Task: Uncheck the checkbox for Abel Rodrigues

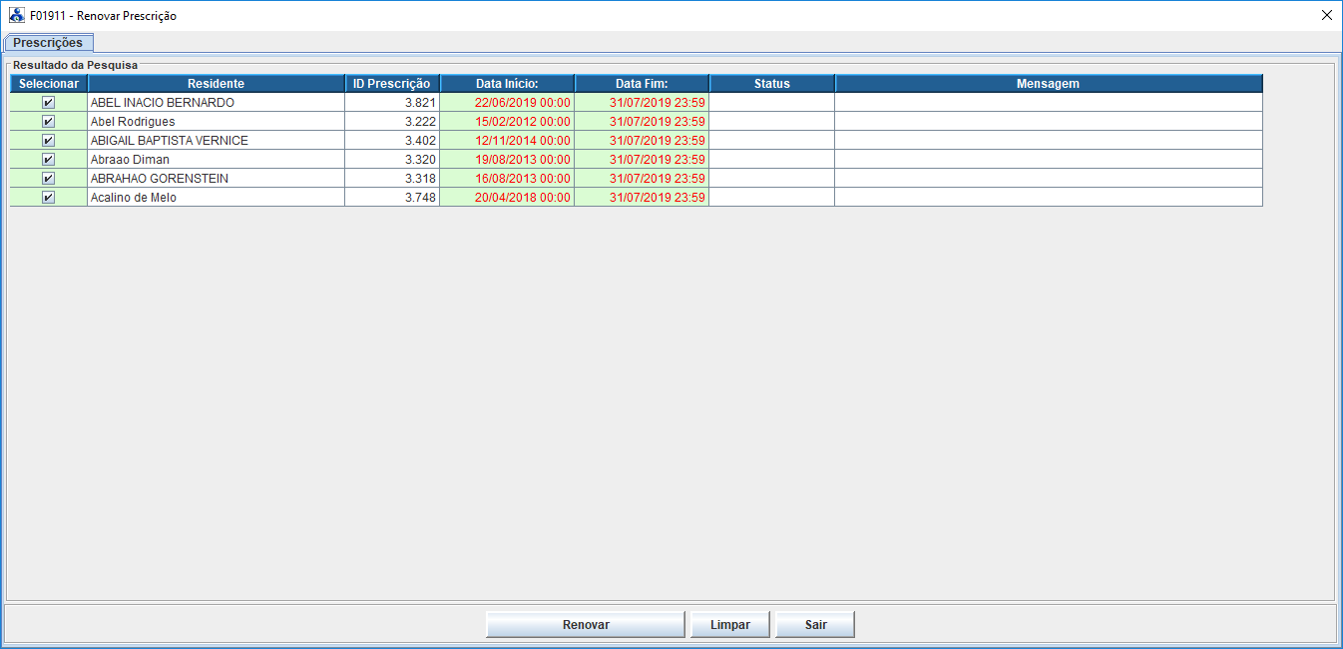Action: pos(48,122)
